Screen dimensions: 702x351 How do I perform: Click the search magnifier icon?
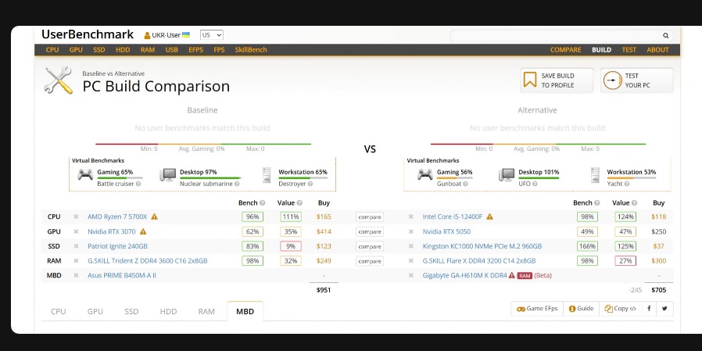(666, 35)
